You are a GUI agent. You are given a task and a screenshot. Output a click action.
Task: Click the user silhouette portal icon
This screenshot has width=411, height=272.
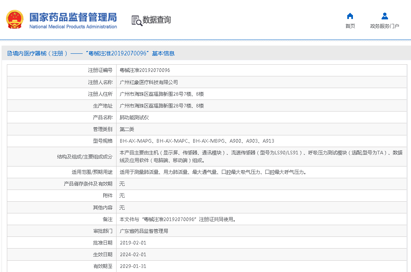384,16
